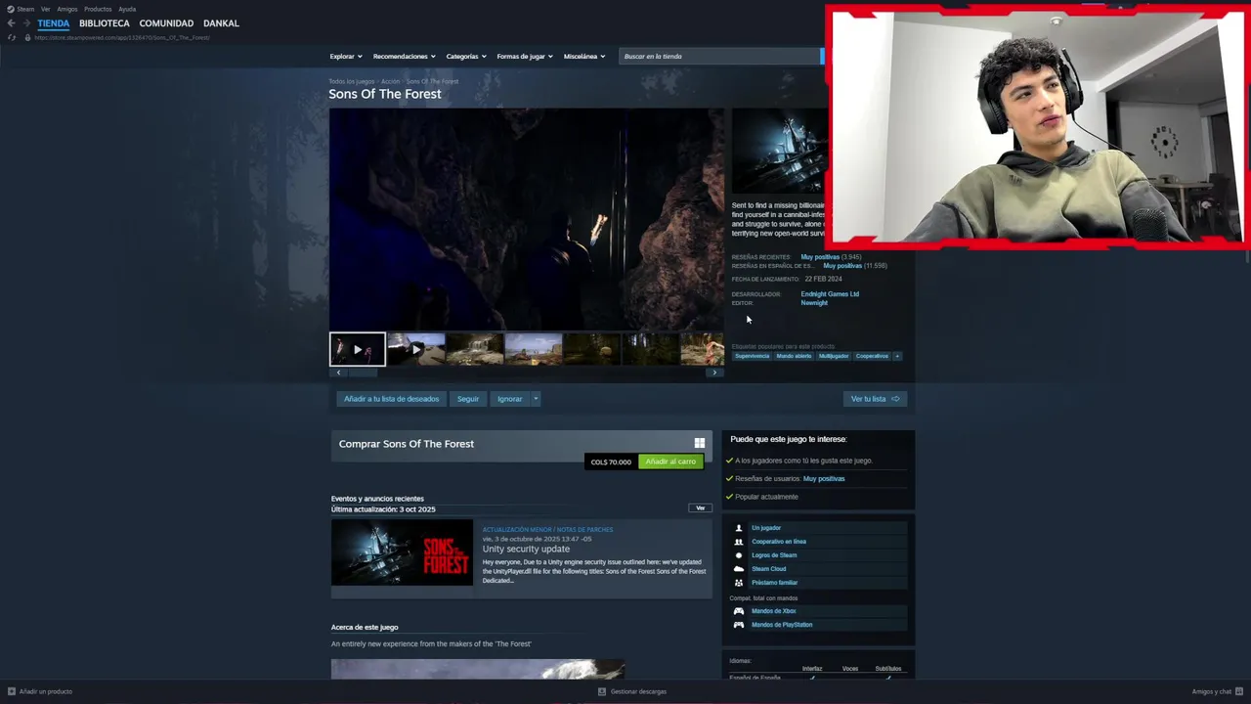
Task: Click the Xbox controller icon
Action: (739, 611)
